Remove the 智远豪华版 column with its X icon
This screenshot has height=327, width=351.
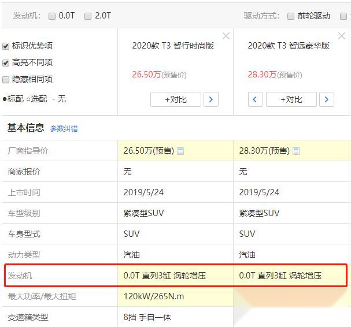tap(342, 36)
